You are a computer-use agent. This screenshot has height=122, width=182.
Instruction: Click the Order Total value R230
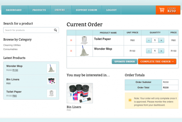[166, 87]
